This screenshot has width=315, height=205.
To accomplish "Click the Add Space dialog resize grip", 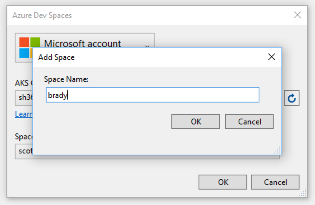I will pyautogui.click(x=277, y=150).
